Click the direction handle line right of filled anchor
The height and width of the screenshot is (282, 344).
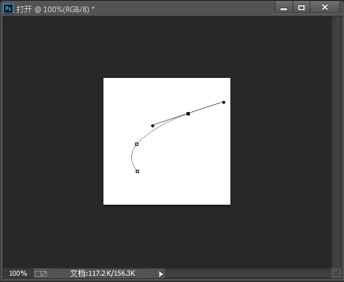point(206,108)
